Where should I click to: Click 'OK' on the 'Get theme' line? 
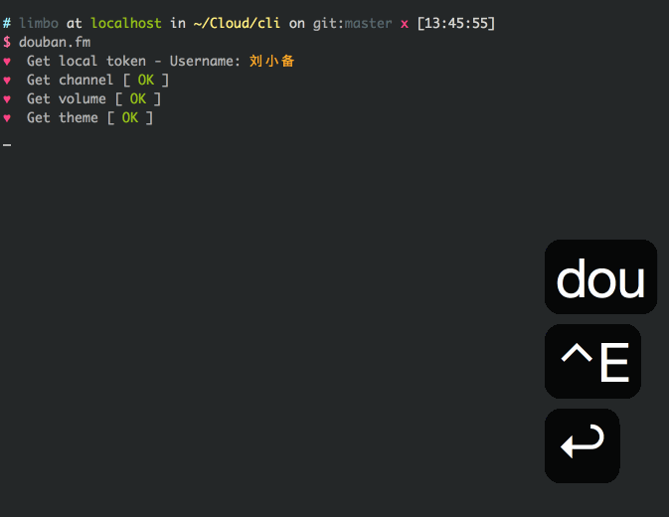click(x=130, y=117)
